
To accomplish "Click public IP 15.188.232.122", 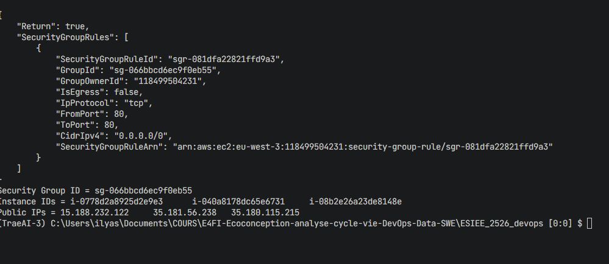I will point(94,212).
